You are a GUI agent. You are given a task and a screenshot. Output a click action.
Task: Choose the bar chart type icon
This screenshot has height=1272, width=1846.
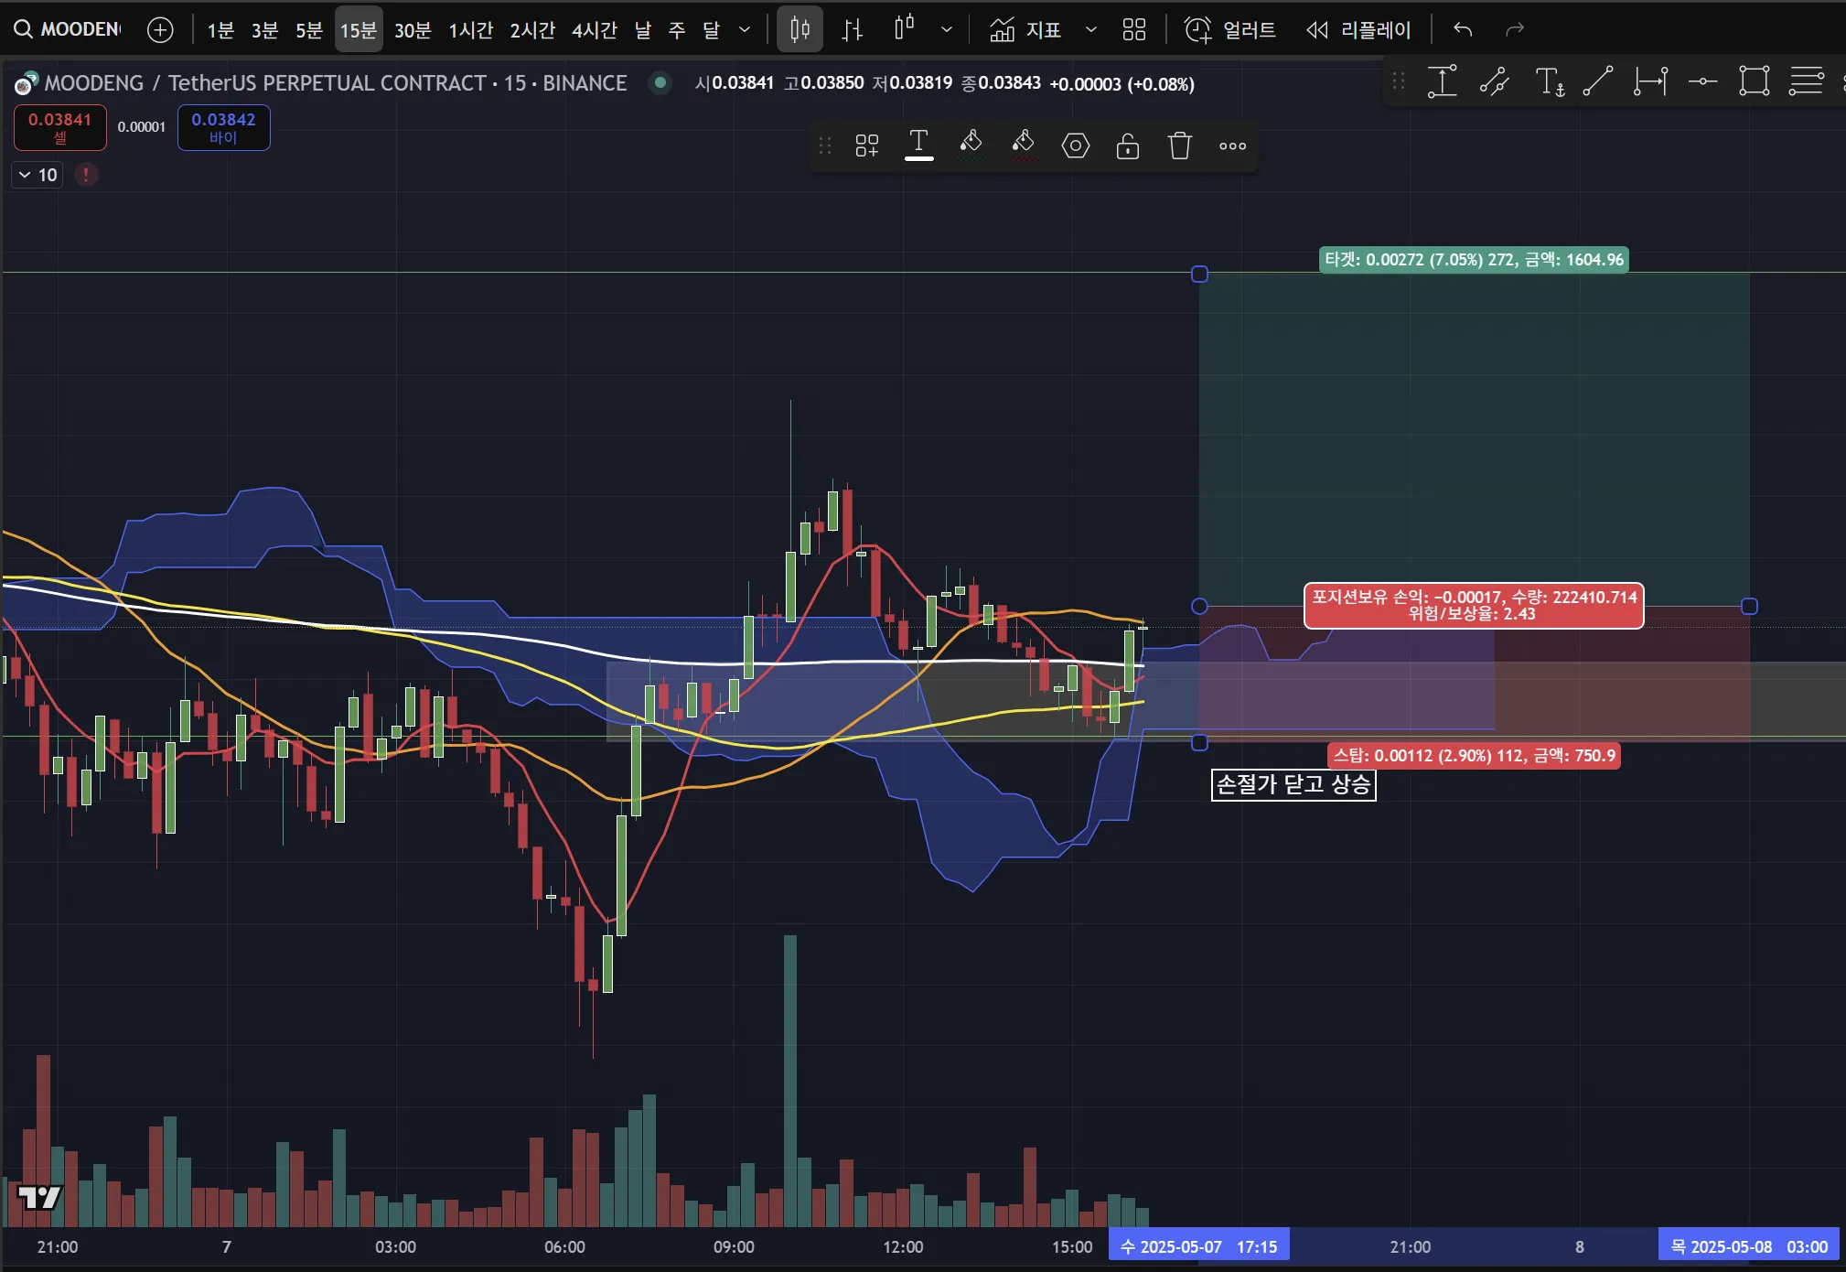tap(853, 29)
